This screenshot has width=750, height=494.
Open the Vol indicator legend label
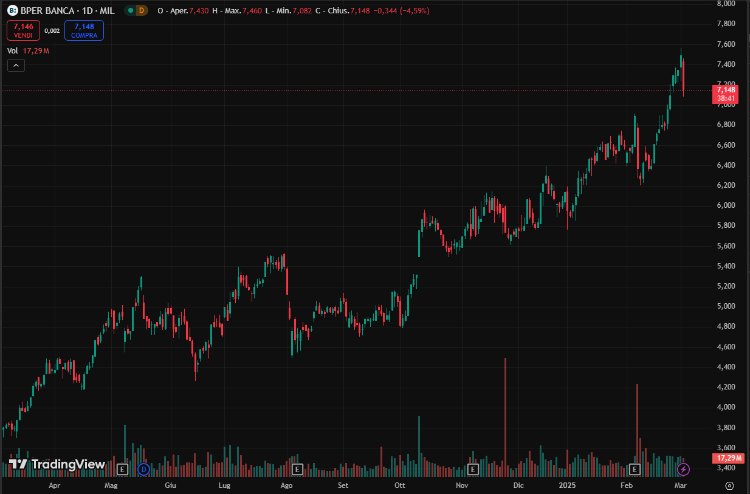point(13,51)
